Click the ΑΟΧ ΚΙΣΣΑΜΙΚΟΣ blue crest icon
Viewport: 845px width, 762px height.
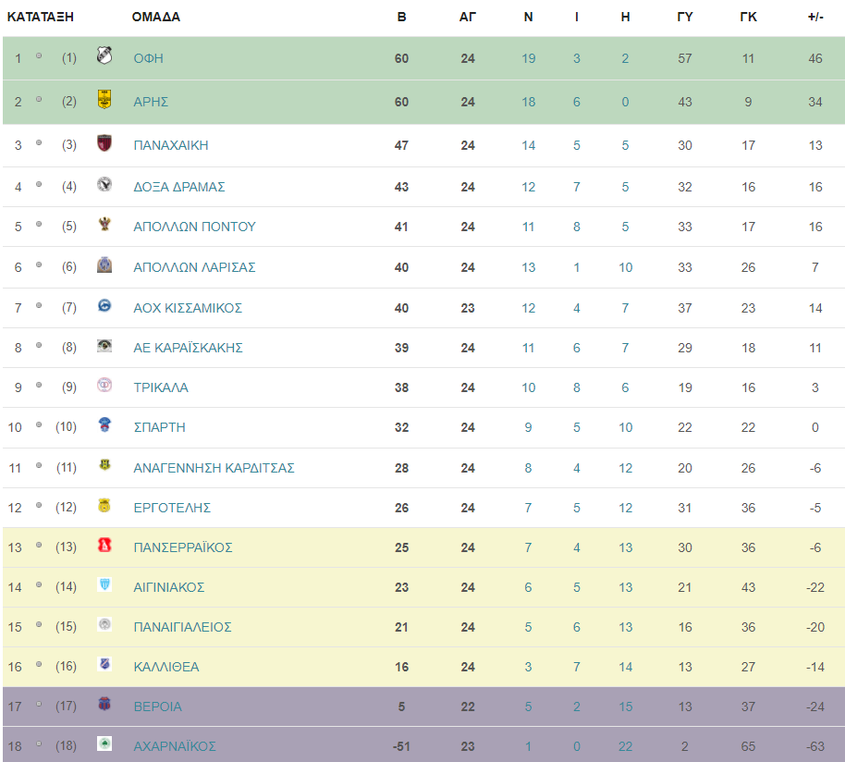click(x=104, y=305)
